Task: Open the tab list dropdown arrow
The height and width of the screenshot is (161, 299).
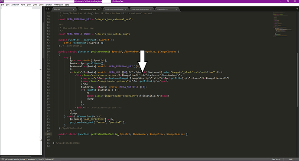Action: coord(297,9)
